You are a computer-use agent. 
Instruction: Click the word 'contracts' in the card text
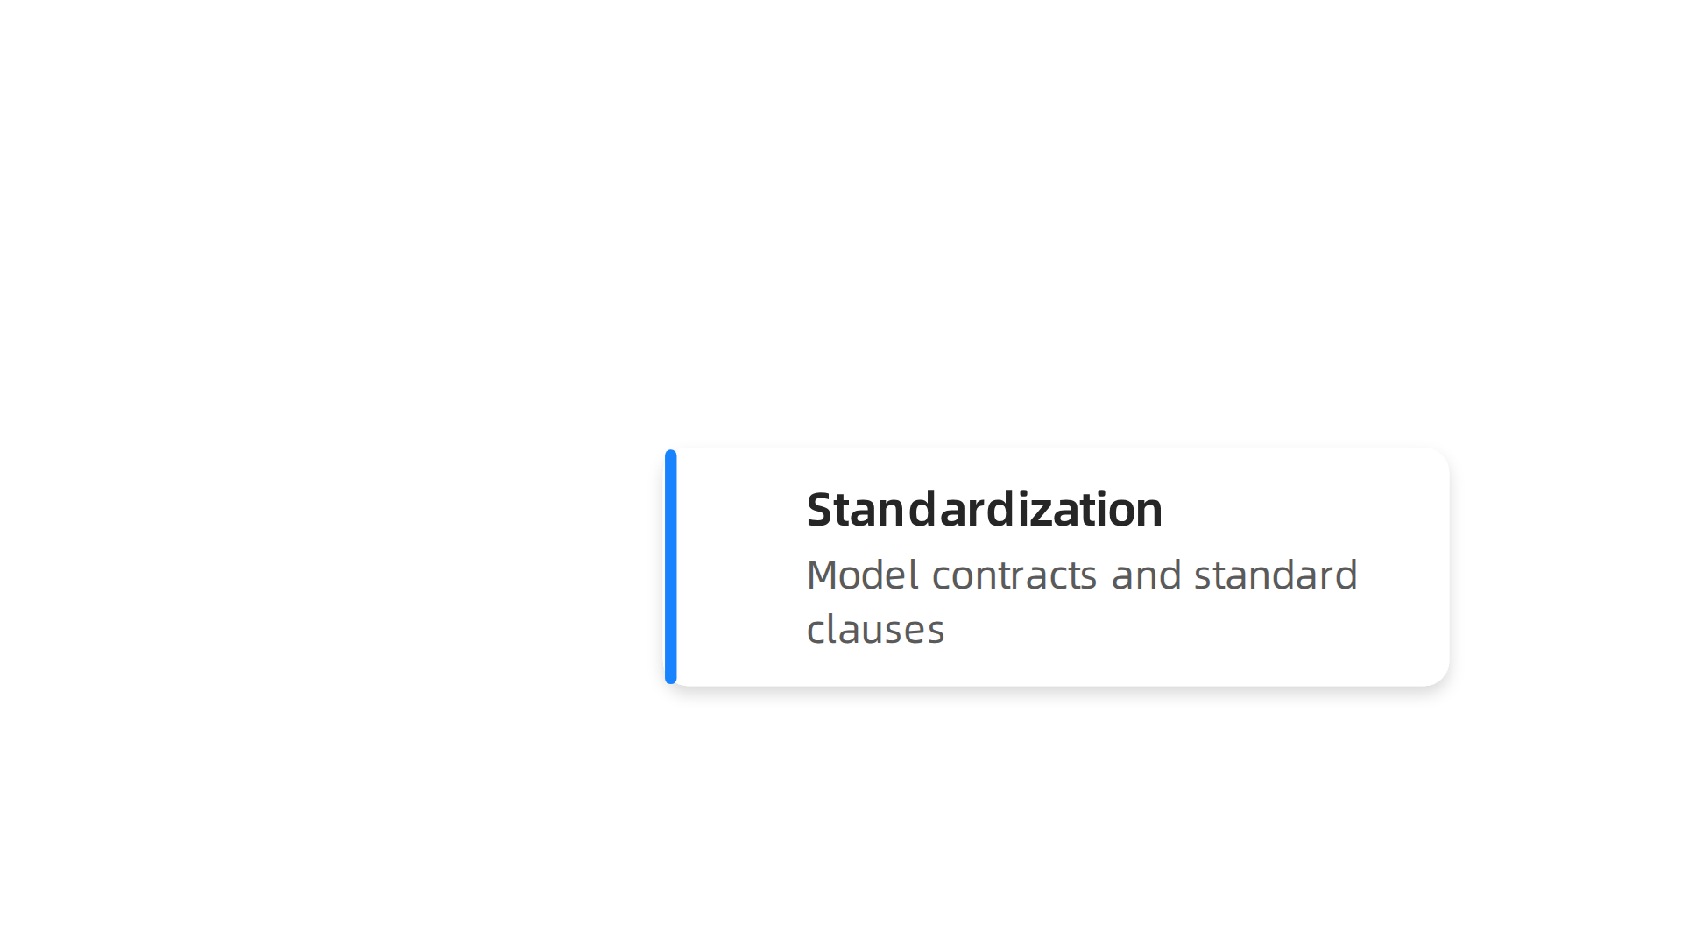1014,575
